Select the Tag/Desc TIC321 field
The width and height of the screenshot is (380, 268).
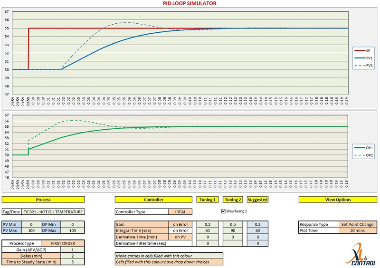click(53, 212)
